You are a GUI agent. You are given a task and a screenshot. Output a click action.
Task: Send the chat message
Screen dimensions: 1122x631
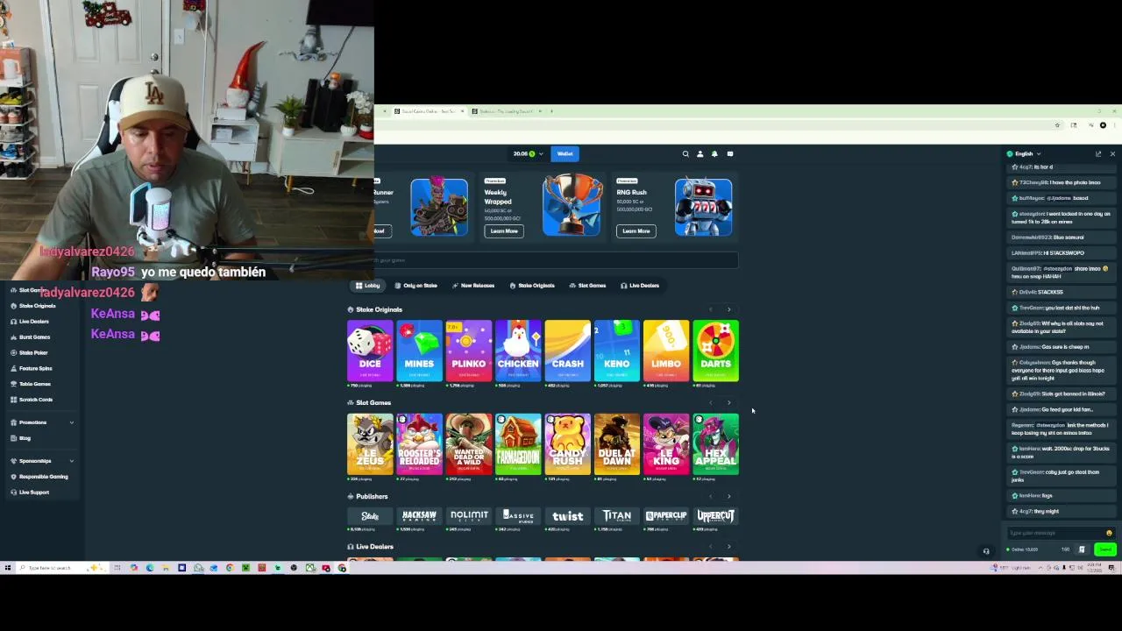(x=1105, y=549)
